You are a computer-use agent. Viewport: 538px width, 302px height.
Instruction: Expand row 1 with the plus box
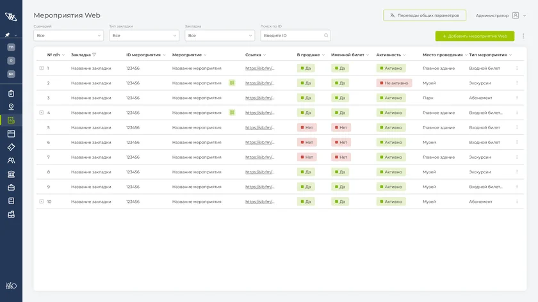pyautogui.click(x=42, y=68)
